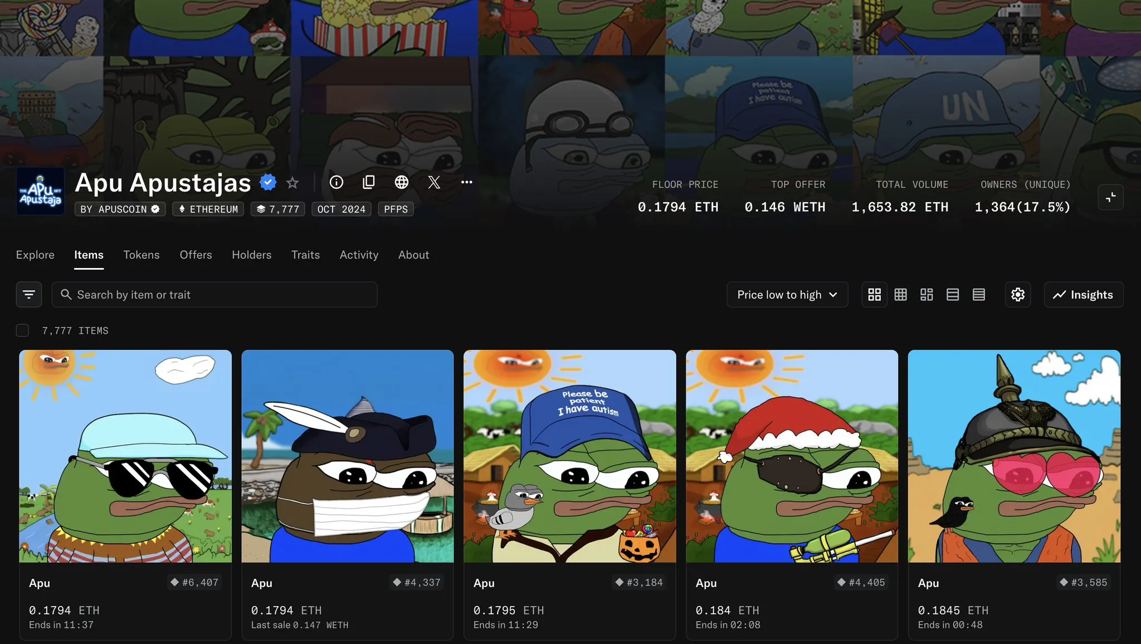The image size is (1141, 644).
Task: Click the BY APUSCOIN creator badge
Action: (120, 209)
